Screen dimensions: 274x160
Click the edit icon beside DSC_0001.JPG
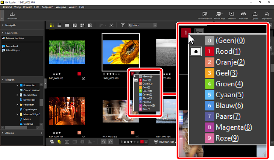(83, 78)
